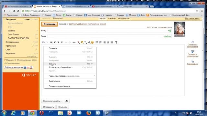Click the Добавьте ваш ящик button
Image resolution: width=207 pixels, height=116 pixels.
coord(18,67)
